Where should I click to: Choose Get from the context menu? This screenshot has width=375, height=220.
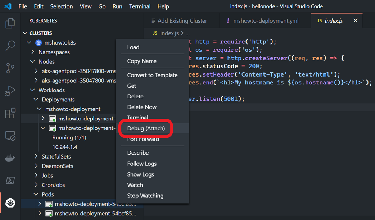coord(152,86)
